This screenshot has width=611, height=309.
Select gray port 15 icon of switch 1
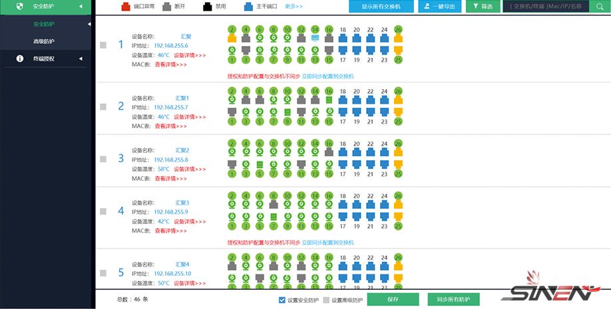click(x=329, y=50)
